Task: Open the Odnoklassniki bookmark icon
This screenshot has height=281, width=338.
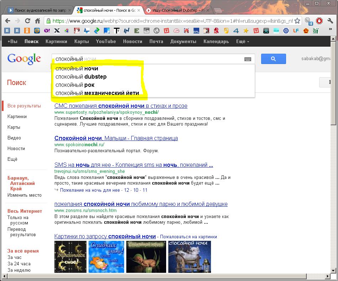Action: (27, 31)
